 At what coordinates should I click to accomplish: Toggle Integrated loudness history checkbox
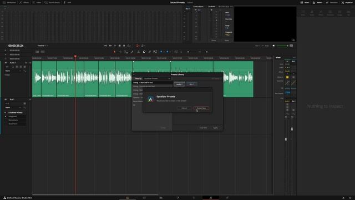[6, 116]
